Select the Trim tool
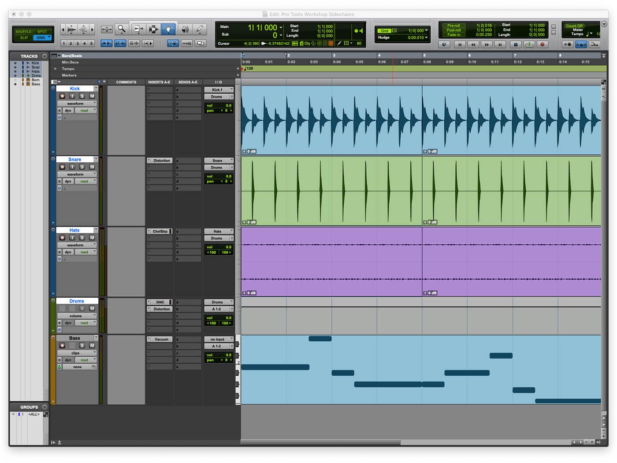 pyautogui.click(x=138, y=29)
